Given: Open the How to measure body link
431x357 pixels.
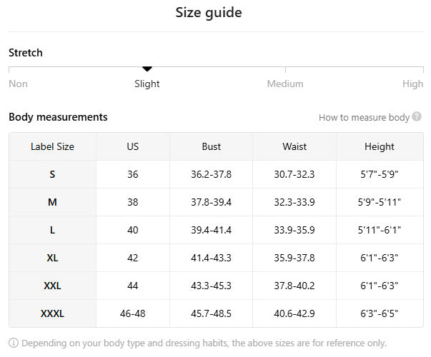Looking at the screenshot, I should [x=364, y=117].
